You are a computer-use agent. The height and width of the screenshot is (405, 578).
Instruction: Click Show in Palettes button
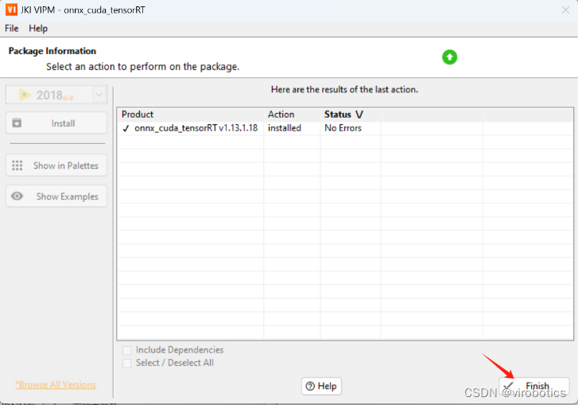coord(56,166)
